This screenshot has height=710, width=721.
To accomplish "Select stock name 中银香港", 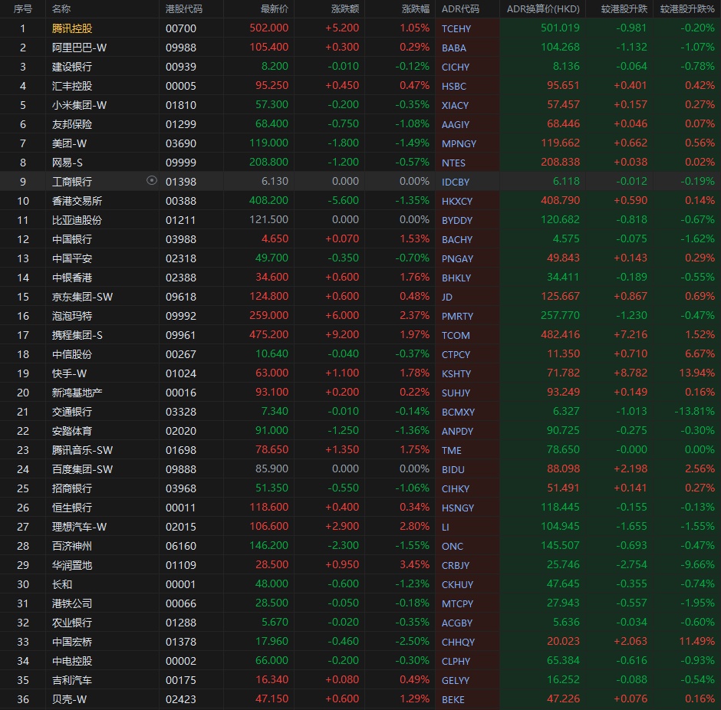I will 72,278.
